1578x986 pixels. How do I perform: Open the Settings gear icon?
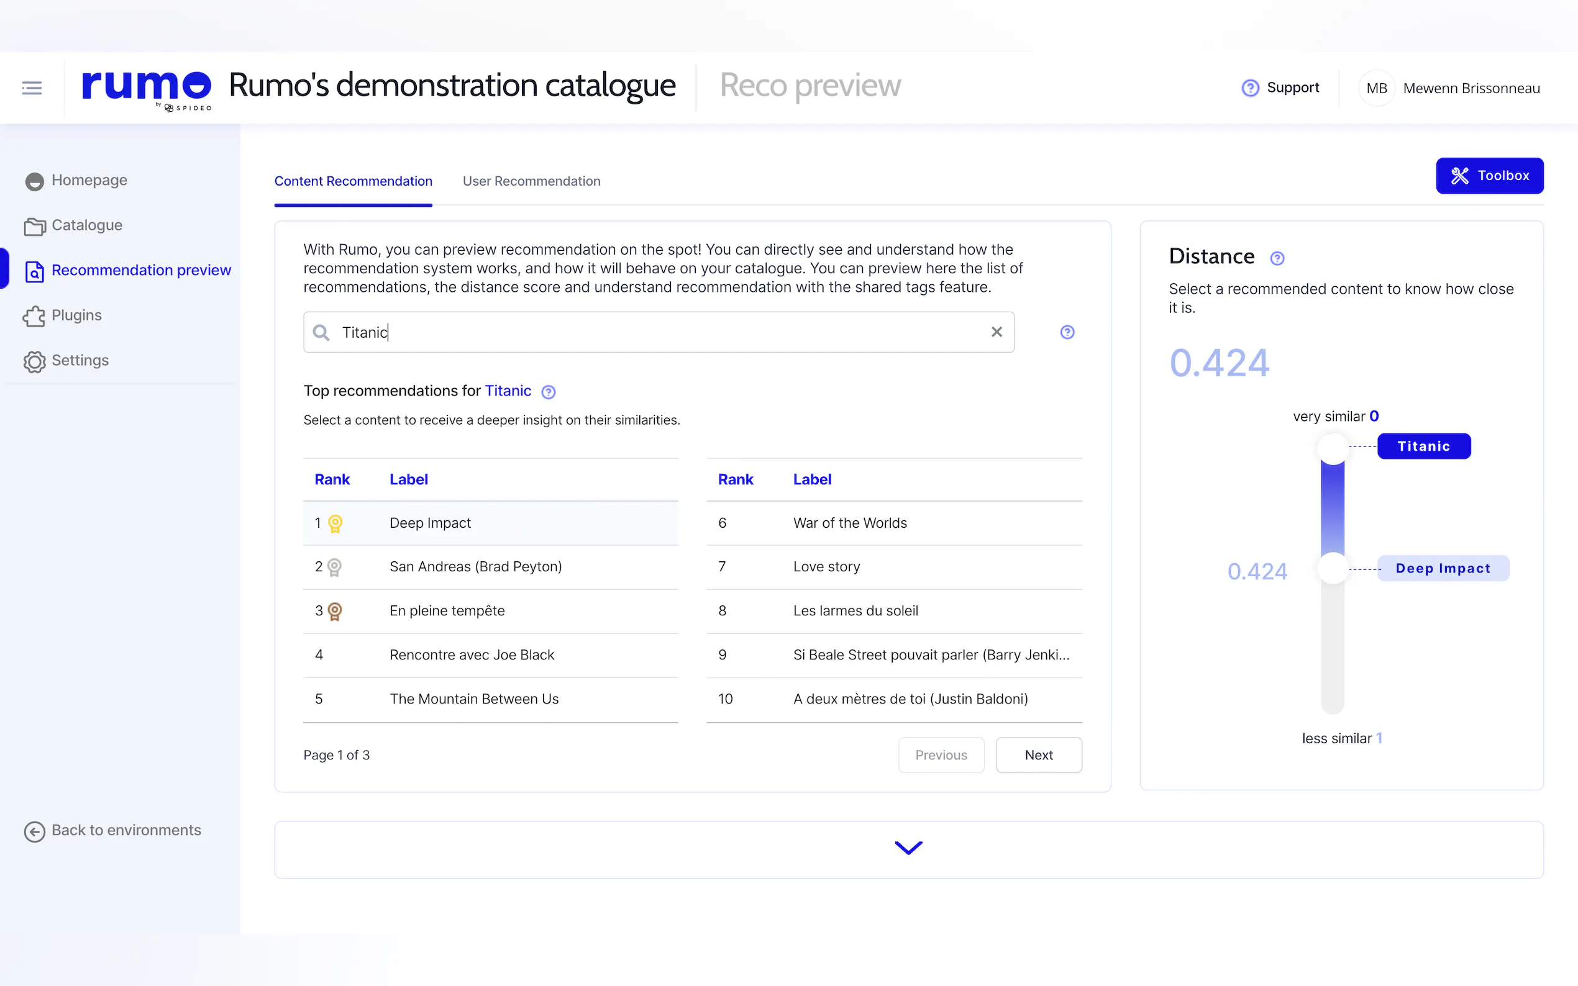(x=35, y=361)
